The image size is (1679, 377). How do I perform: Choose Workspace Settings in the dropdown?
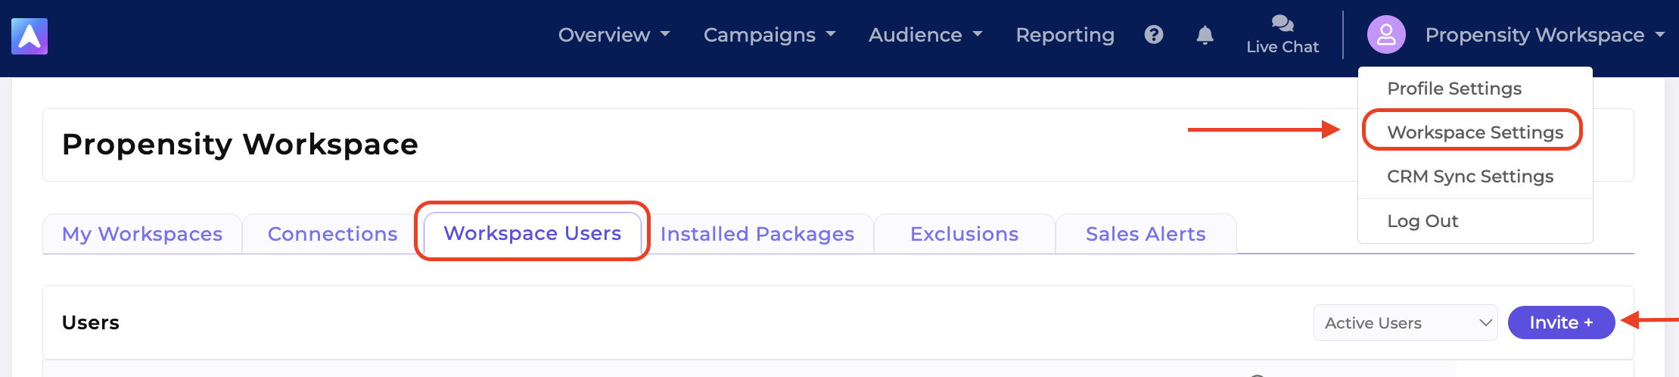[x=1475, y=132]
